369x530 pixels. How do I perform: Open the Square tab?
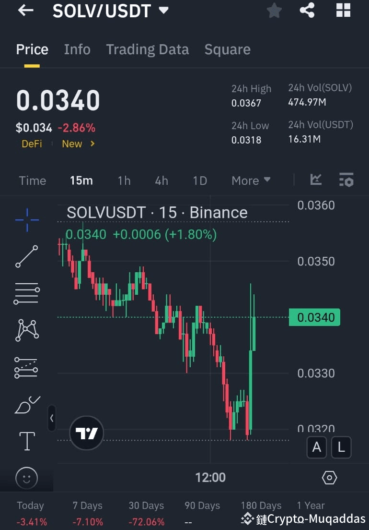[x=227, y=49]
